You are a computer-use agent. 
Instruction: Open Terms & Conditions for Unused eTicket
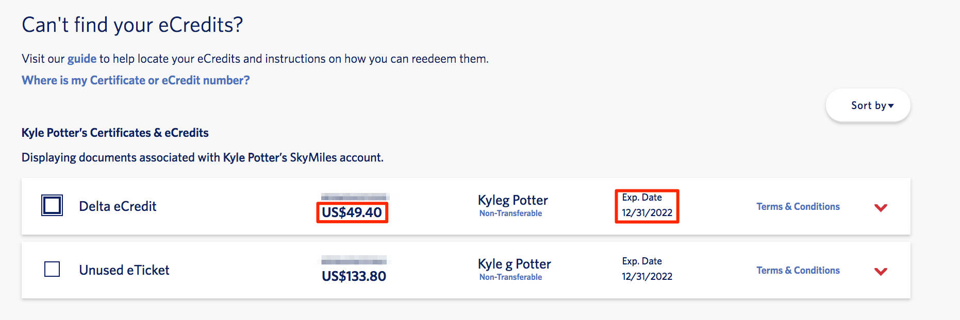[x=798, y=270]
